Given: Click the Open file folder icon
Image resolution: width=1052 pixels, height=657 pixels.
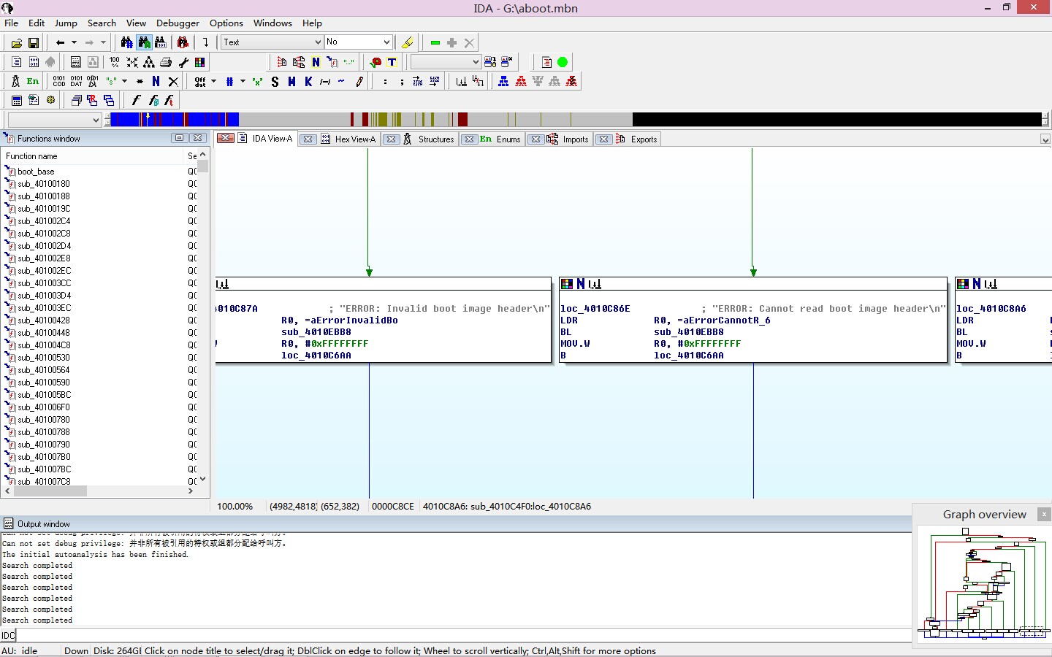Looking at the screenshot, I should tap(16, 43).
